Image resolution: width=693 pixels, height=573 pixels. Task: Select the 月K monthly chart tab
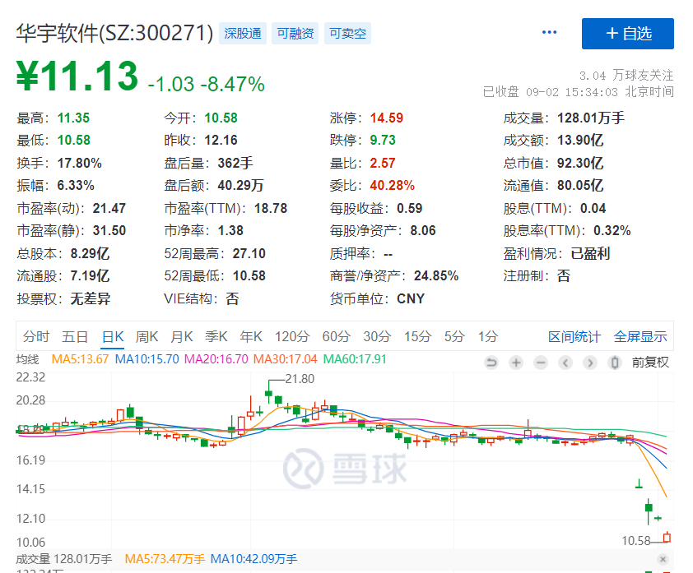tap(181, 336)
